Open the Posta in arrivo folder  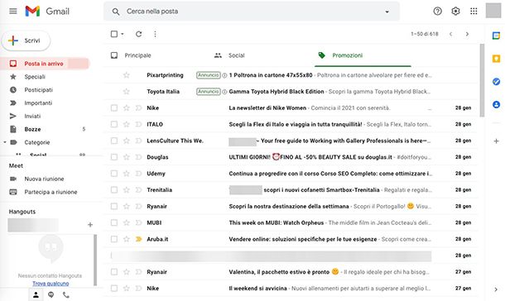click(45, 64)
